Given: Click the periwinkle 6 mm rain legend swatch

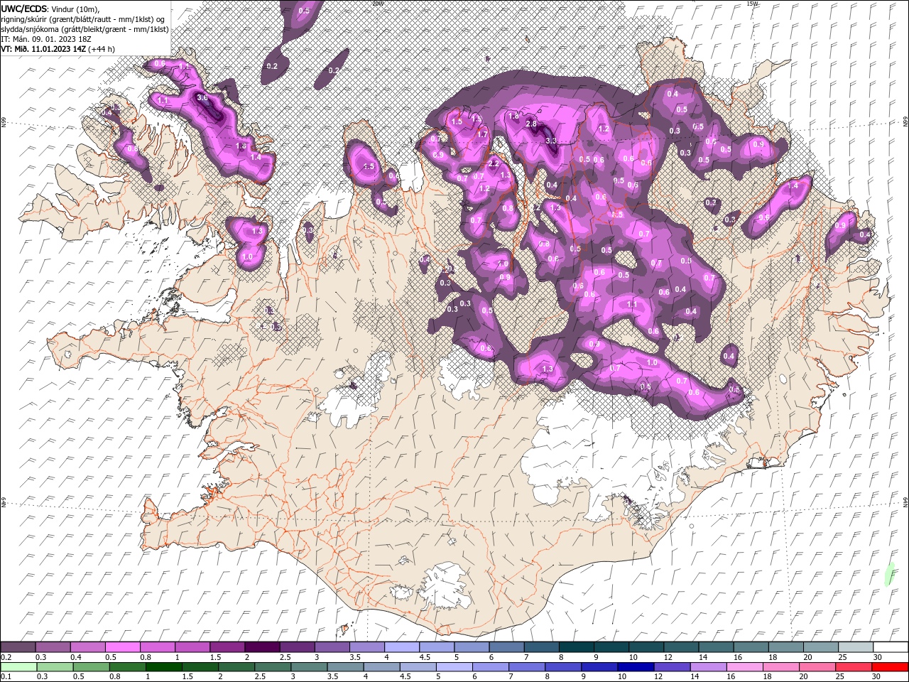Looking at the screenshot, I should [x=490, y=667].
